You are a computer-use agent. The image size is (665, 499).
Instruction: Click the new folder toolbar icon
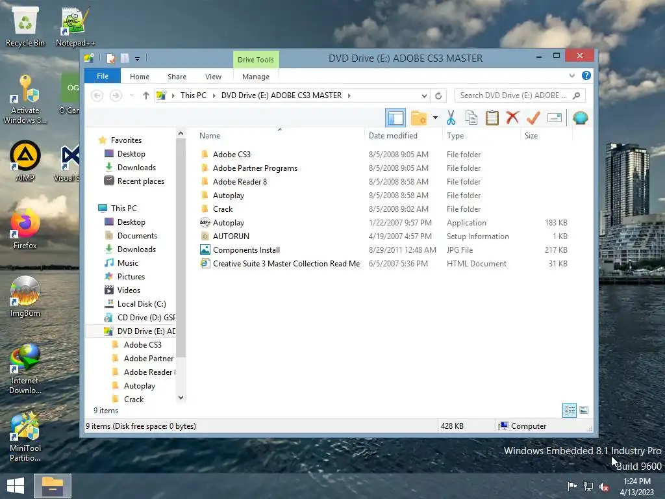pos(419,118)
